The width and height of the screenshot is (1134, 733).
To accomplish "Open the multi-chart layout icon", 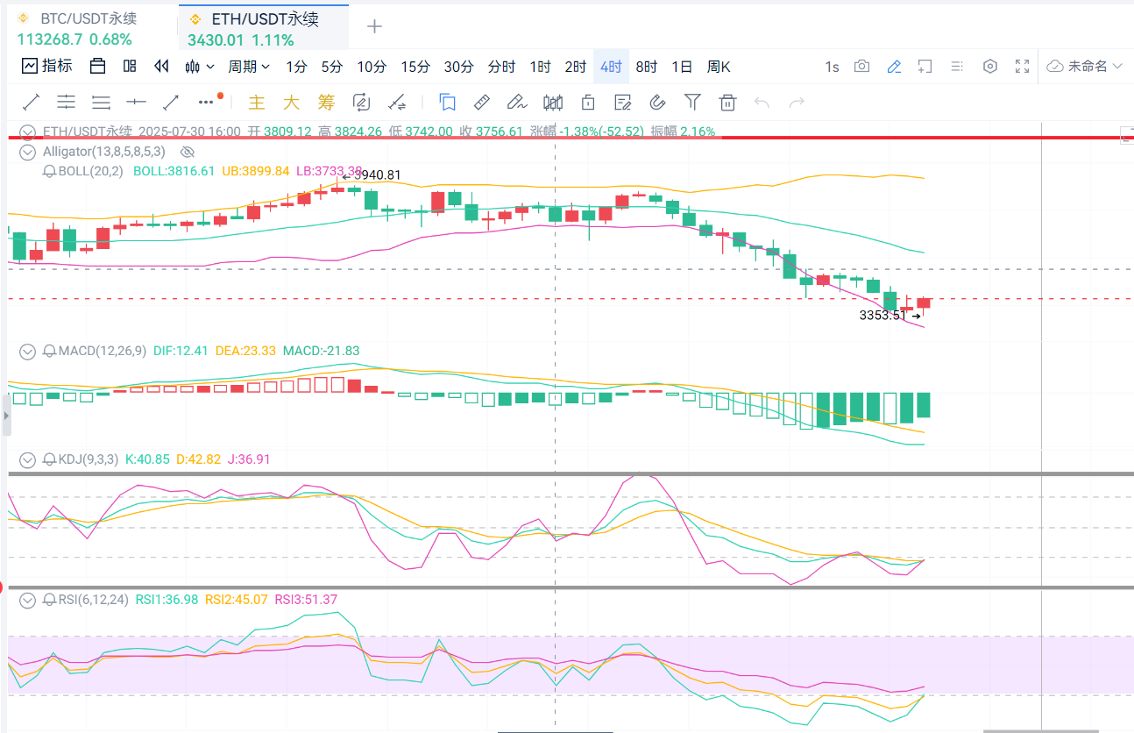I will point(130,66).
